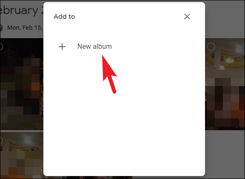Click the Add to dialog title
Screen dimensions: 245x179
(64, 17)
